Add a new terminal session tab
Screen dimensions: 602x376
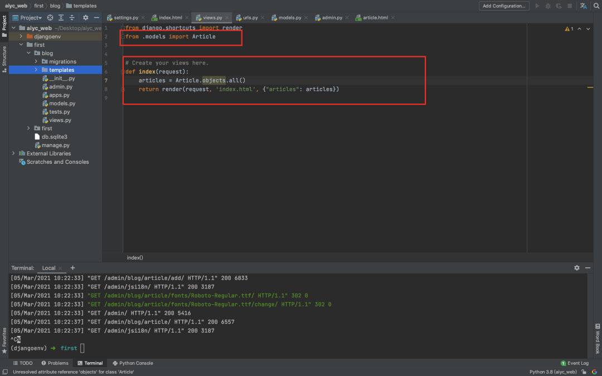72,268
